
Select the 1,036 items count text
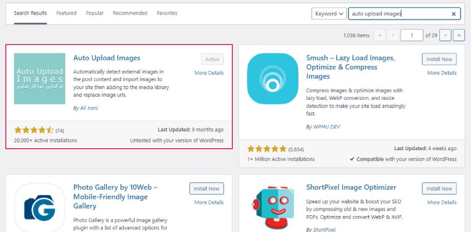click(x=356, y=35)
